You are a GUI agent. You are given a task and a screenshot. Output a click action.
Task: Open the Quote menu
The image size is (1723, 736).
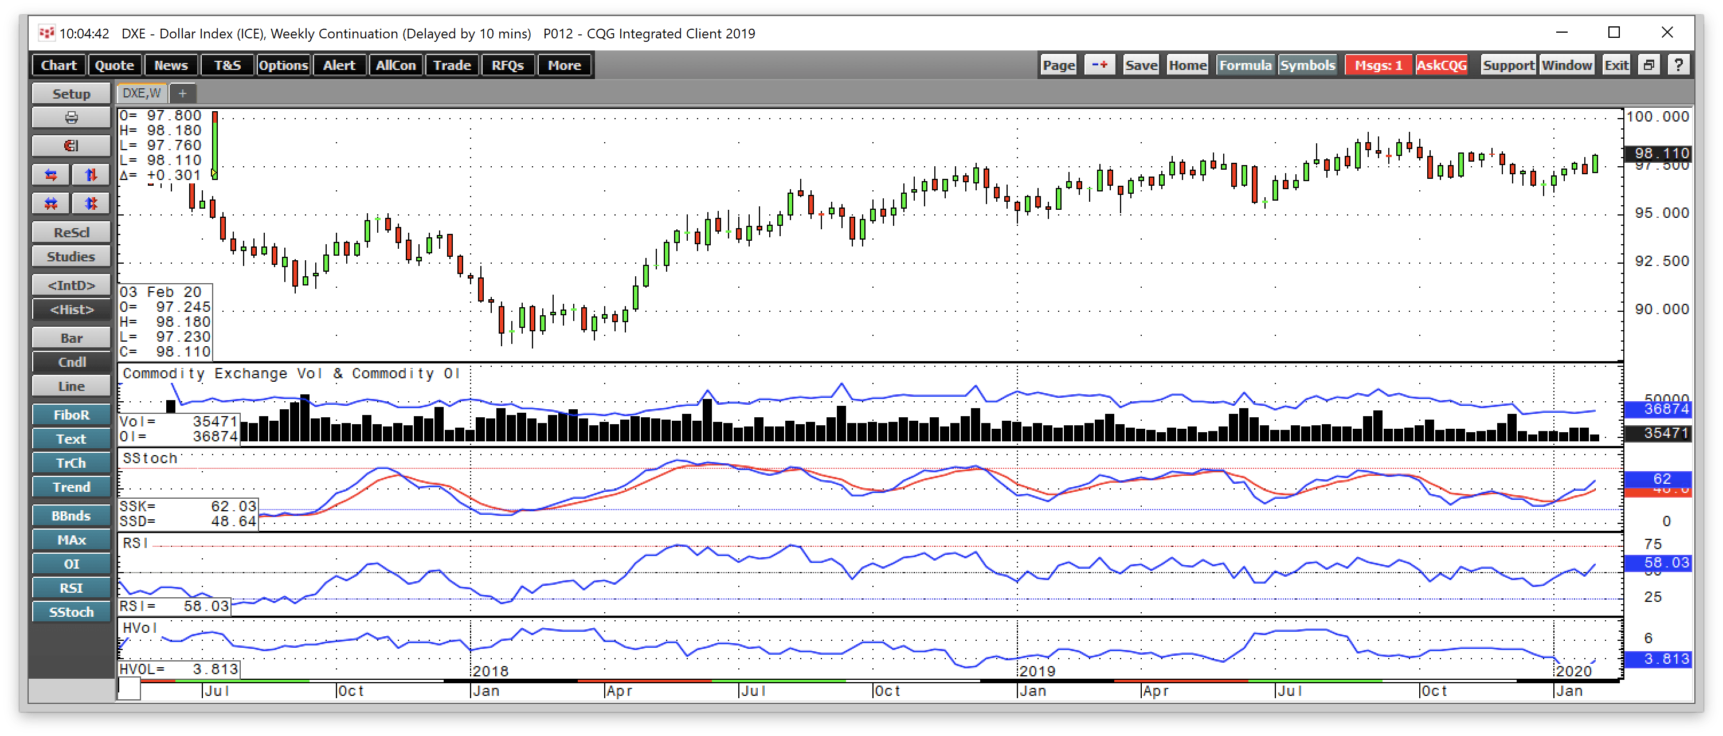point(115,65)
